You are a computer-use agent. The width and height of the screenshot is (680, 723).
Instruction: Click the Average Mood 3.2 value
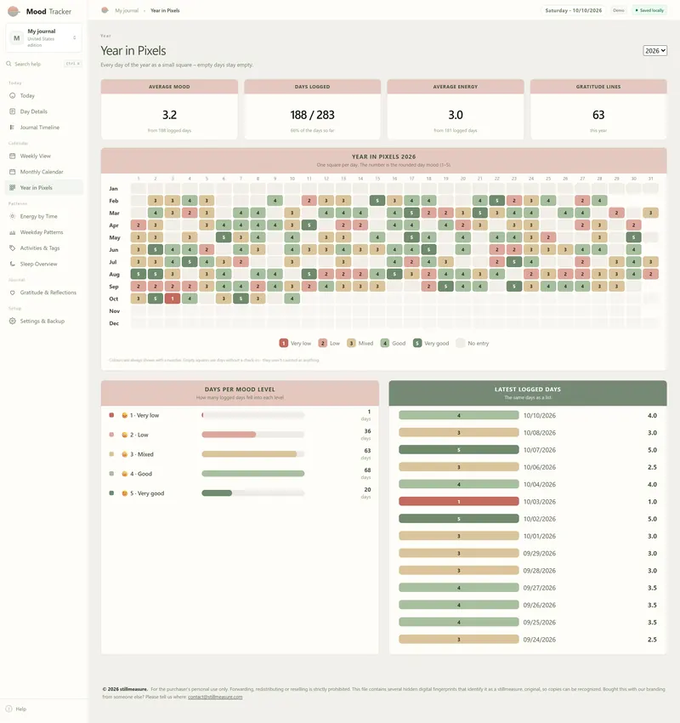[169, 115]
